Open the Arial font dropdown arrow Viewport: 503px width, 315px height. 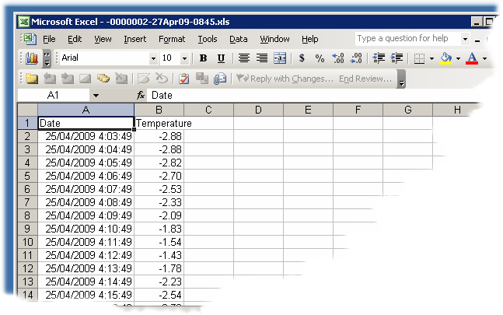coord(153,58)
